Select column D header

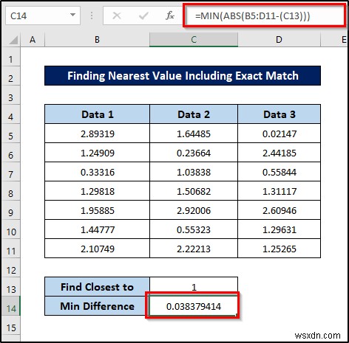(x=279, y=40)
